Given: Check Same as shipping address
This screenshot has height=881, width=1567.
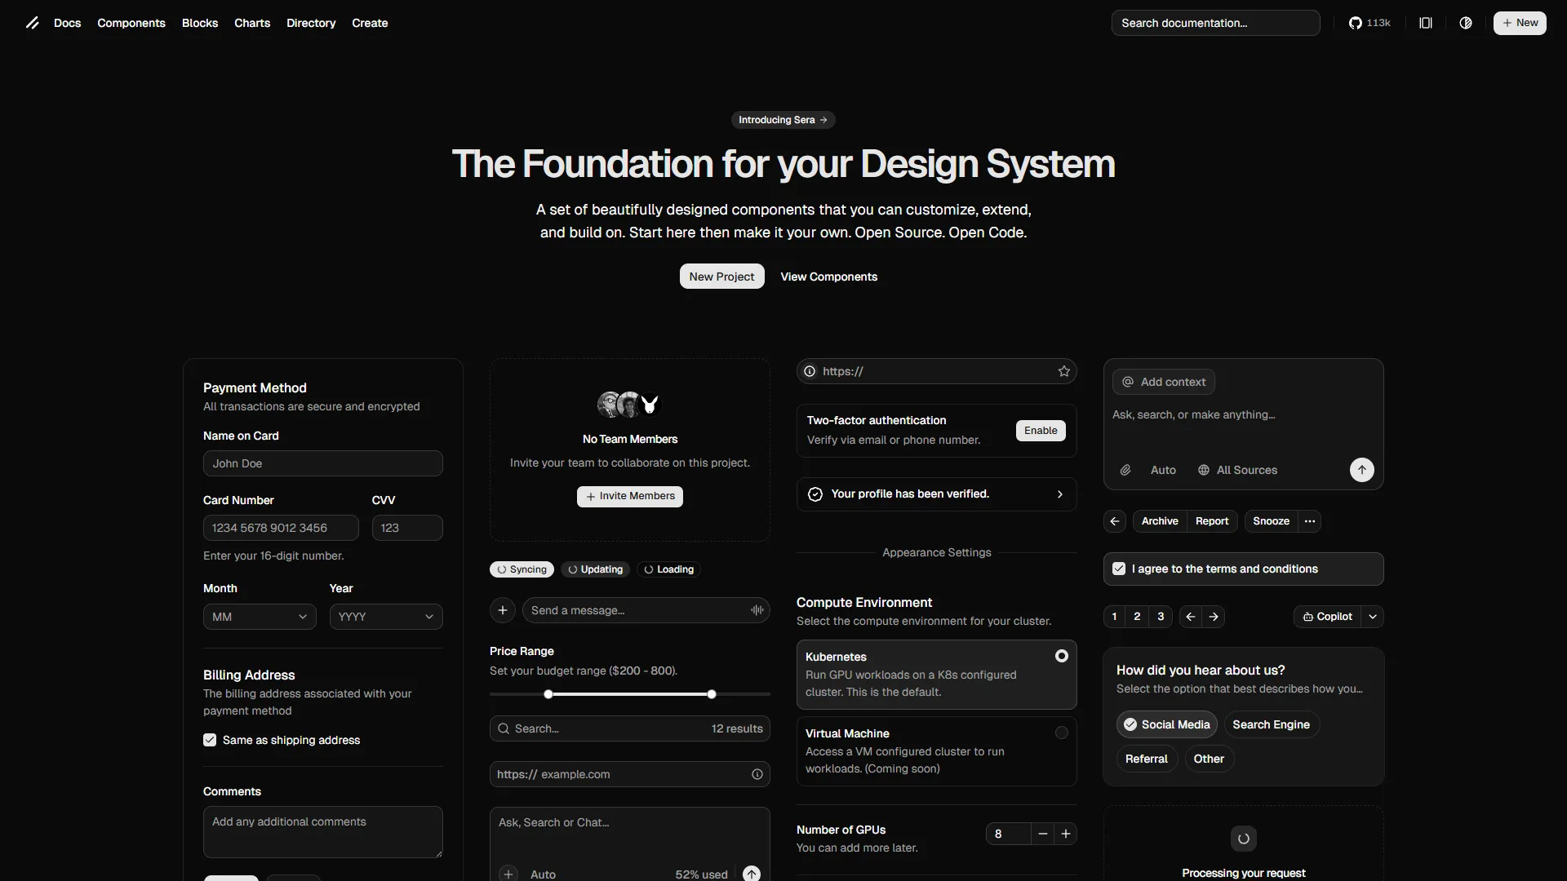Looking at the screenshot, I should pyautogui.click(x=210, y=740).
